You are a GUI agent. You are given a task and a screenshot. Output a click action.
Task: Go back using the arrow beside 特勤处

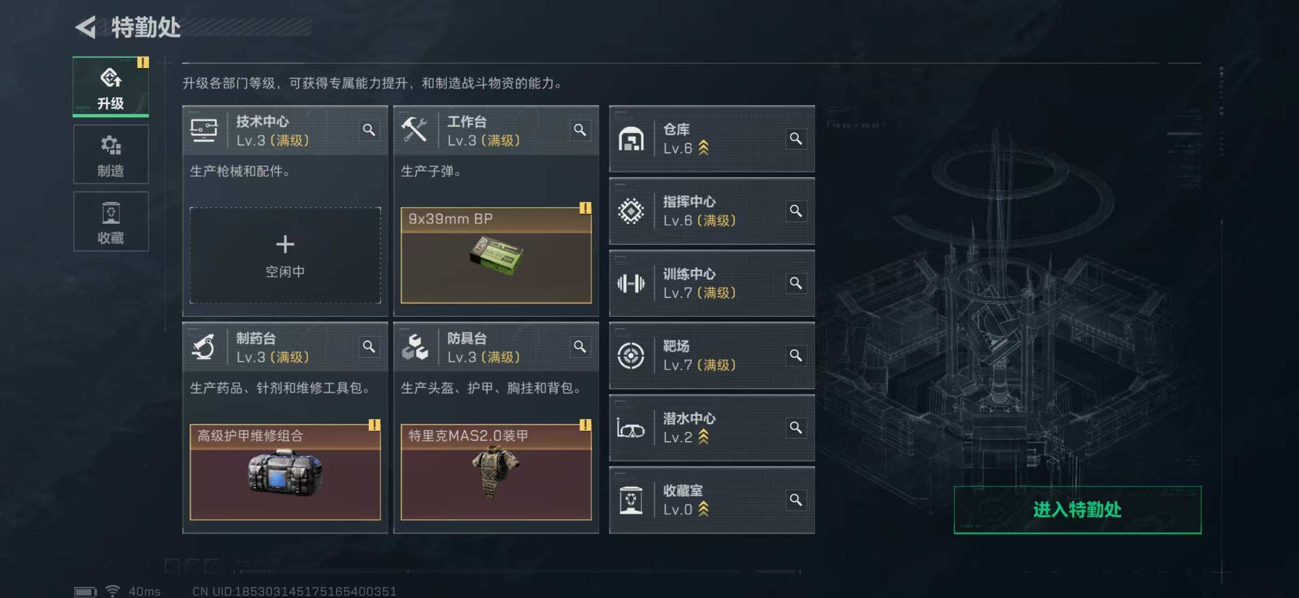[86, 27]
